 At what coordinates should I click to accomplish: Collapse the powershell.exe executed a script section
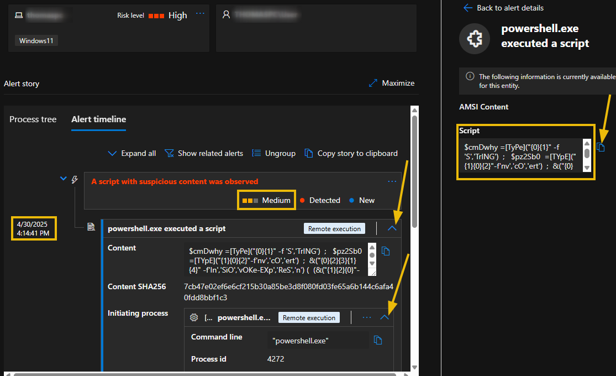[x=392, y=228]
